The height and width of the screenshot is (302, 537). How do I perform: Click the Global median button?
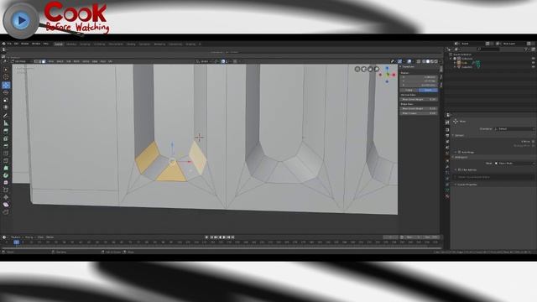pos(409,90)
